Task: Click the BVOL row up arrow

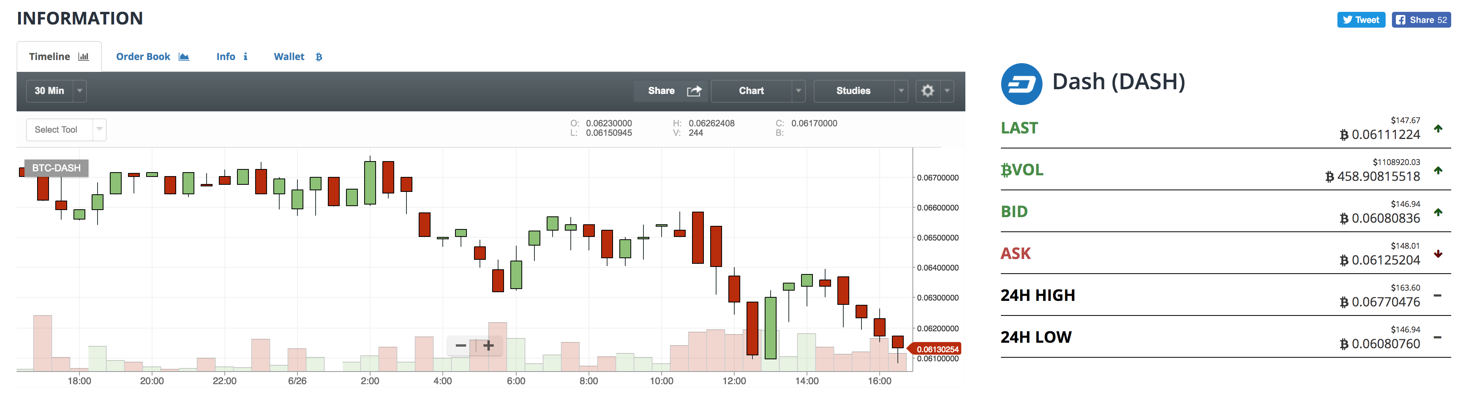Action: point(1438,170)
